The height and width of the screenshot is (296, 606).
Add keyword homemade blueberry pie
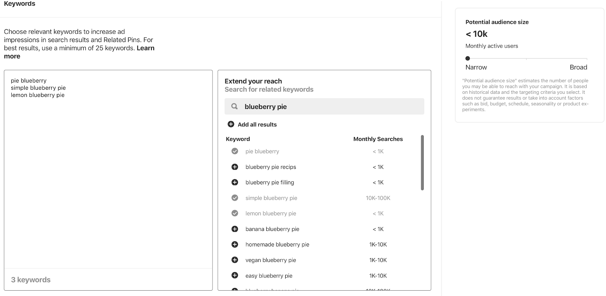click(235, 245)
